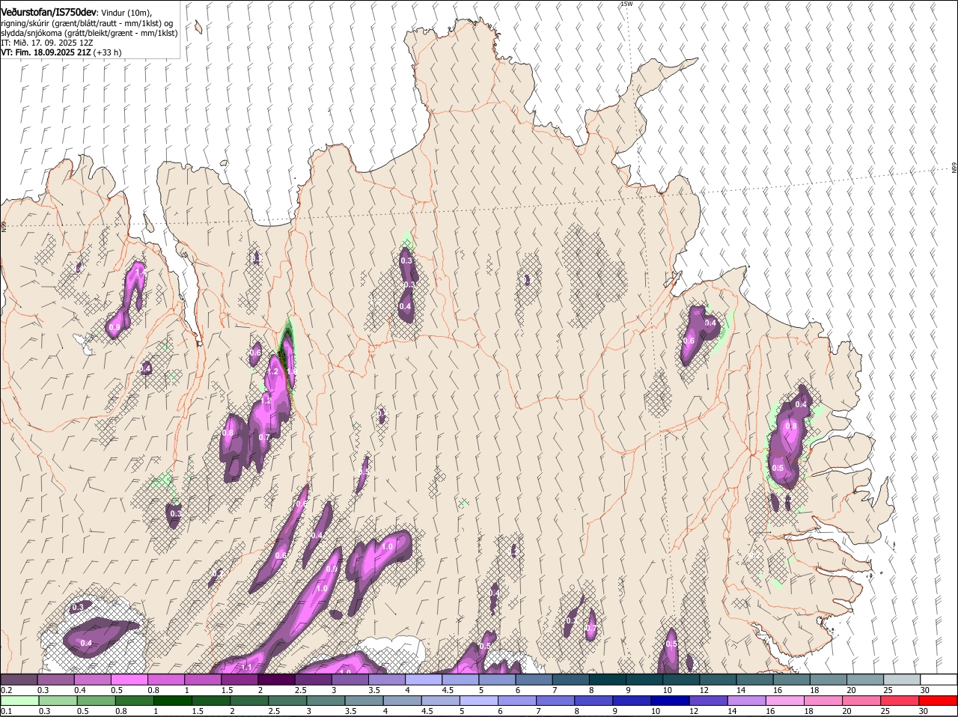The image size is (958, 717).
Task: Pick the upper scale swatch starting at 0.2
Action: coord(19,679)
